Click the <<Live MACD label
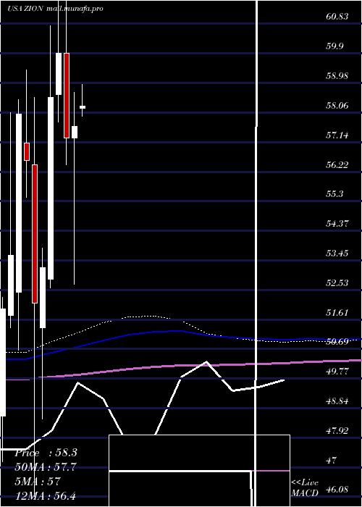Viewport: 362px width, 507px height. pos(305,488)
